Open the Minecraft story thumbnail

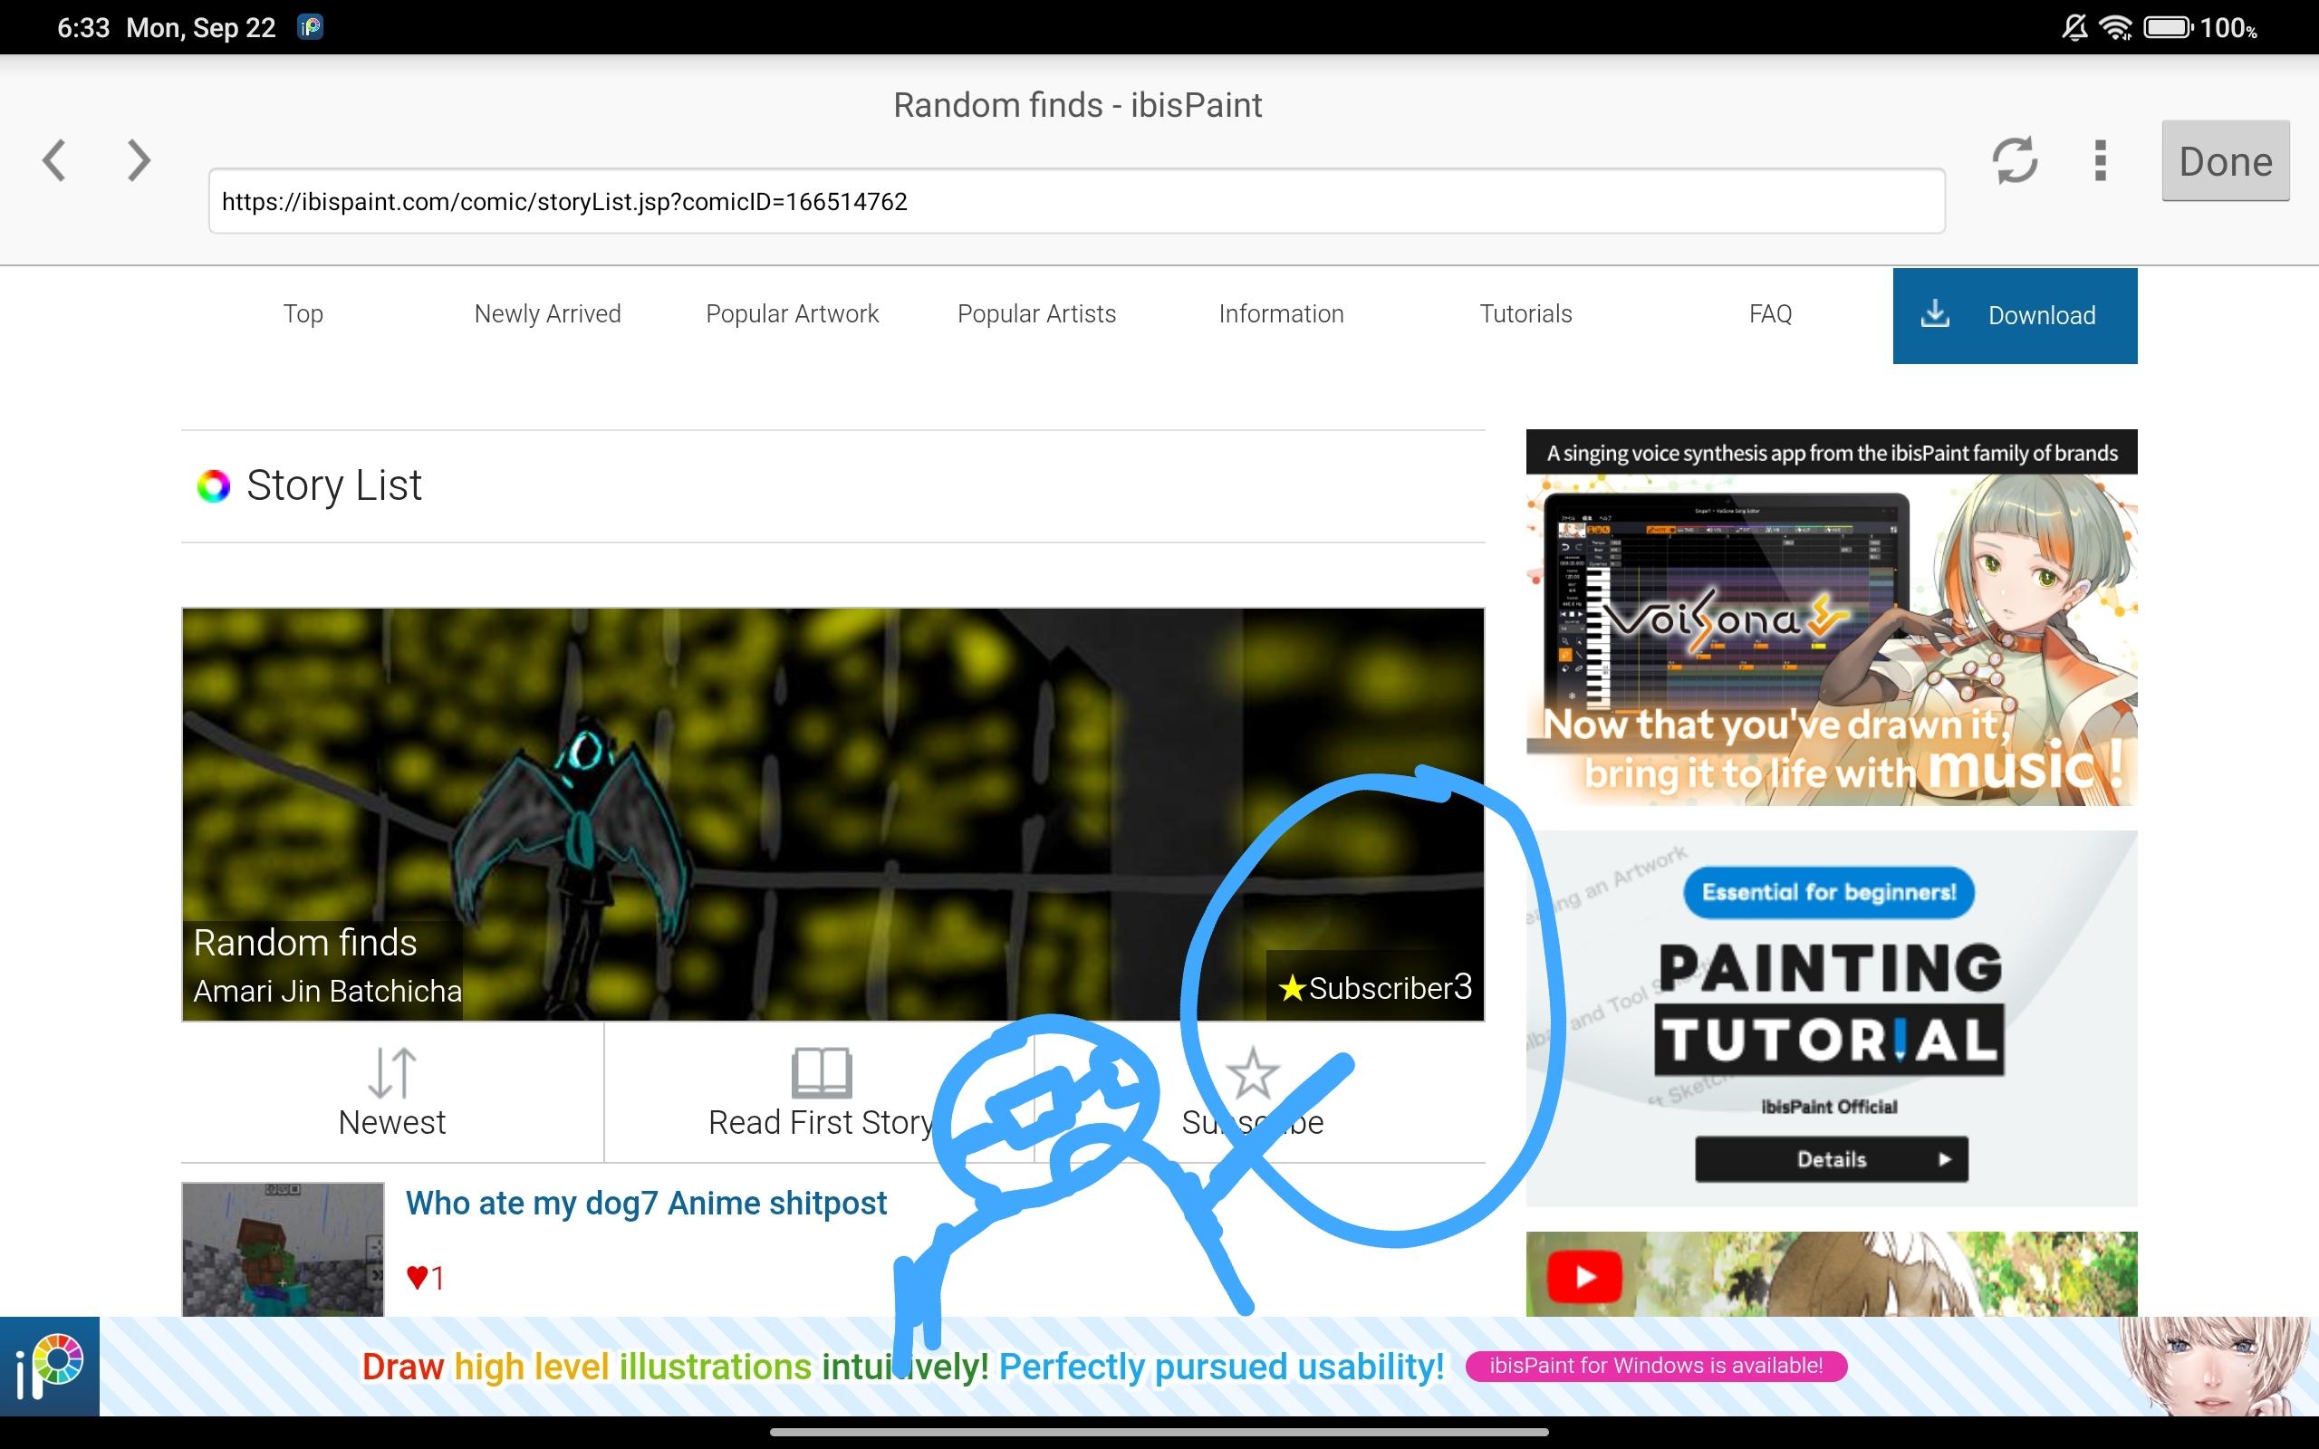(x=283, y=1249)
